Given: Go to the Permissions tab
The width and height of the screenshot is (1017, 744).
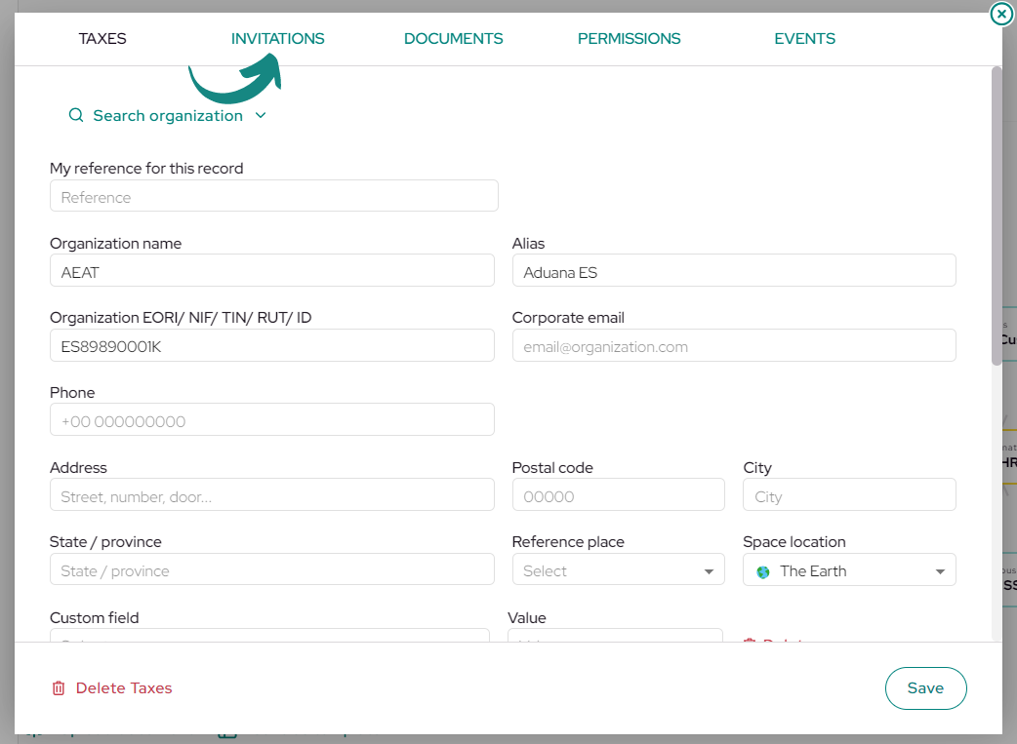Looking at the screenshot, I should click(630, 39).
